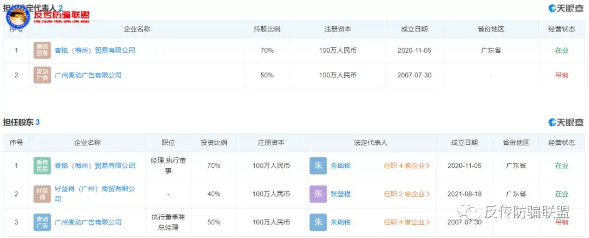Image resolution: width=589 pixels, height=238 pixels.
Task: Open 广州麦动广告有限公司 link in legal representative table
Action: coord(88,75)
